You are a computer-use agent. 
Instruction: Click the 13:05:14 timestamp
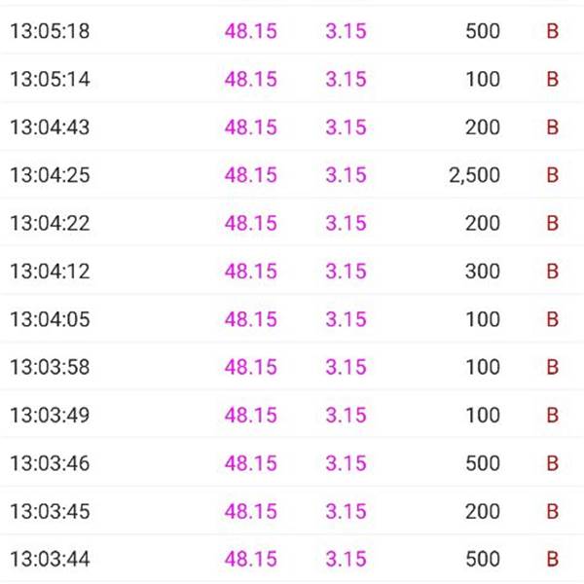tap(50, 79)
